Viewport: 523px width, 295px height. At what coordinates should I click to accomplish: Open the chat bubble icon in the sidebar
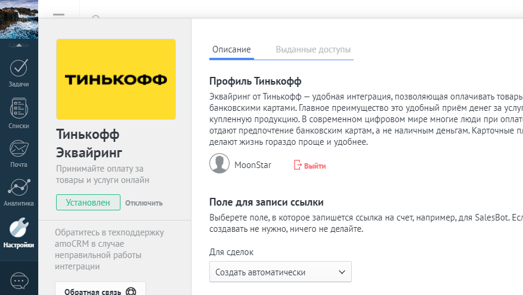tap(19, 281)
